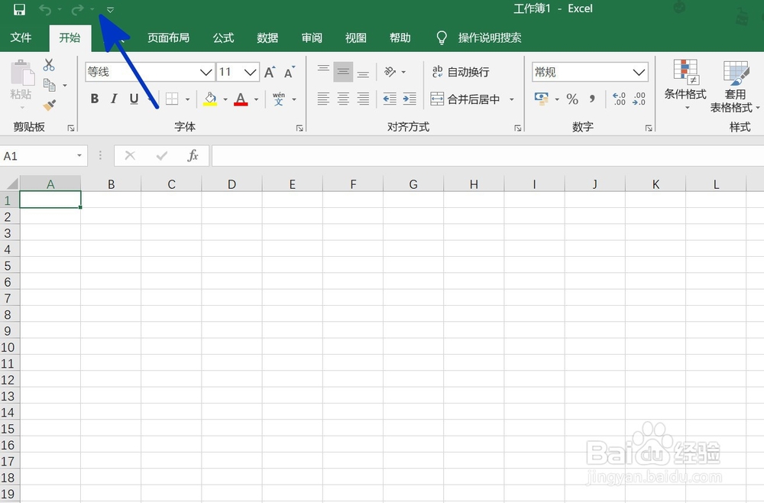764x503 pixels.
Task: Center text horizontally
Action: (343, 99)
